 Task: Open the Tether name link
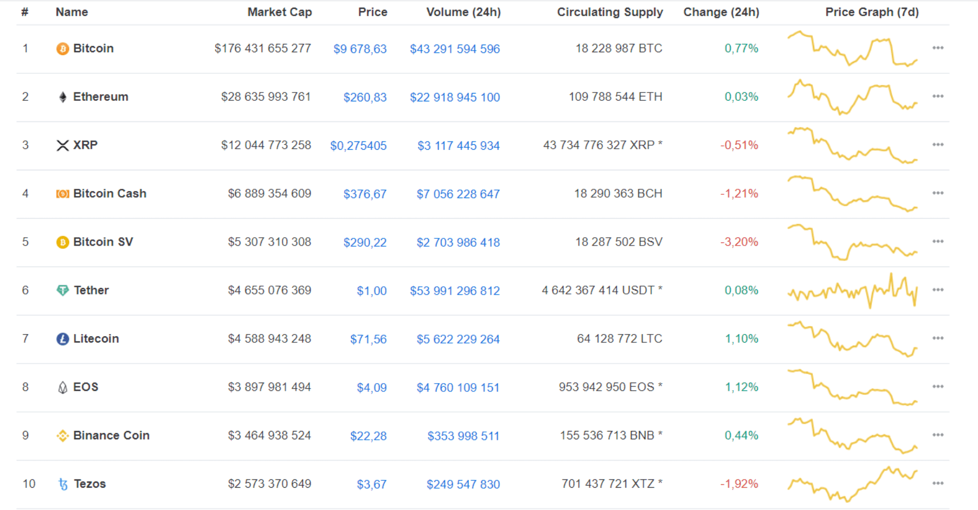coord(91,291)
